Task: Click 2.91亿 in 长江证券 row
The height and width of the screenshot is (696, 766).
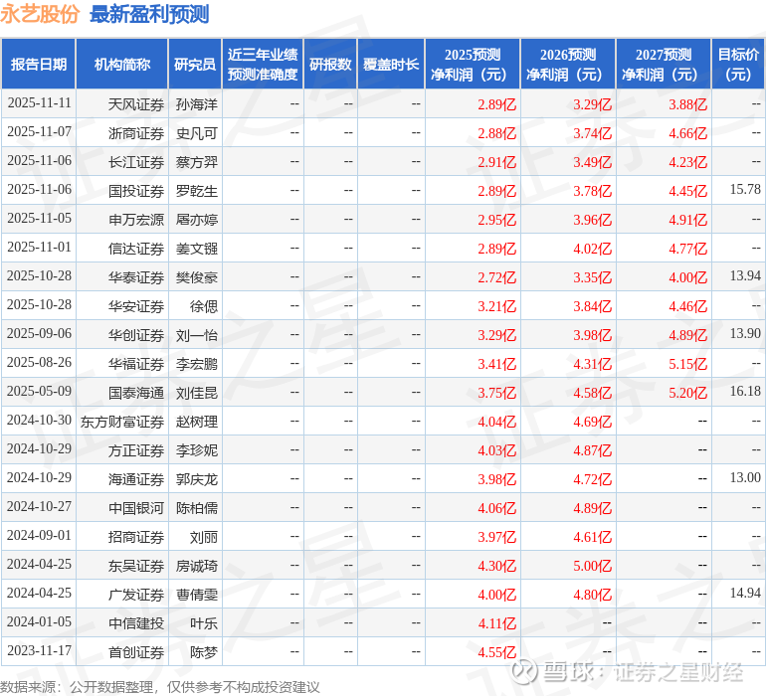Action: pos(496,162)
